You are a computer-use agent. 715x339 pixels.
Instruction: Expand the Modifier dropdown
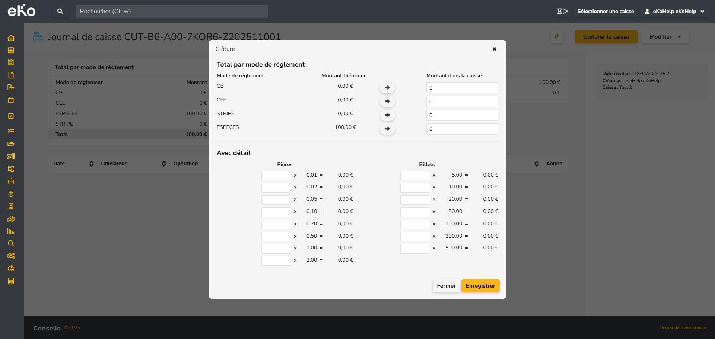pyautogui.click(x=665, y=37)
